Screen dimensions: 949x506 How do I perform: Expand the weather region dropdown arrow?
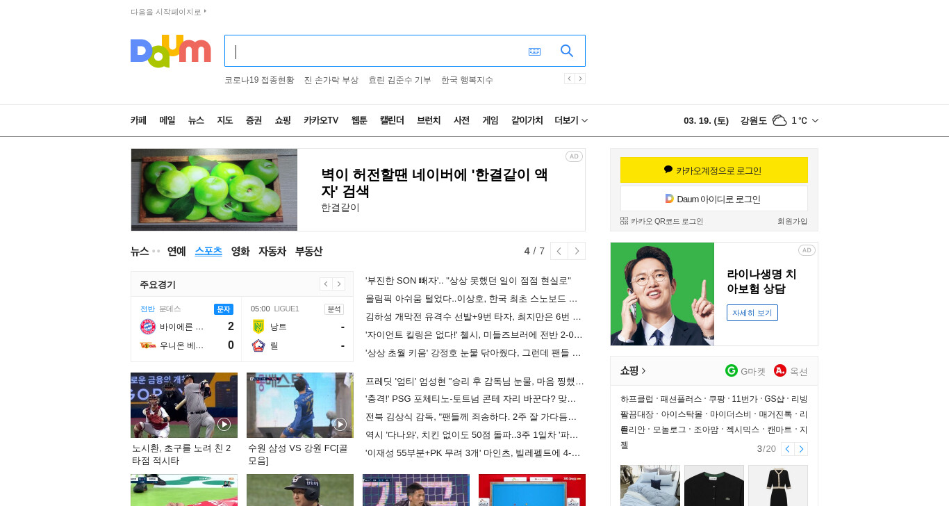coord(815,120)
